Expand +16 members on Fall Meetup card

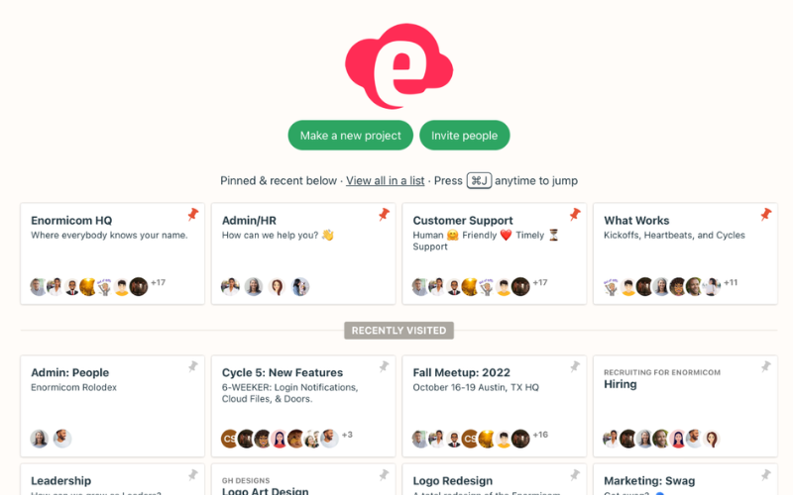(x=540, y=435)
